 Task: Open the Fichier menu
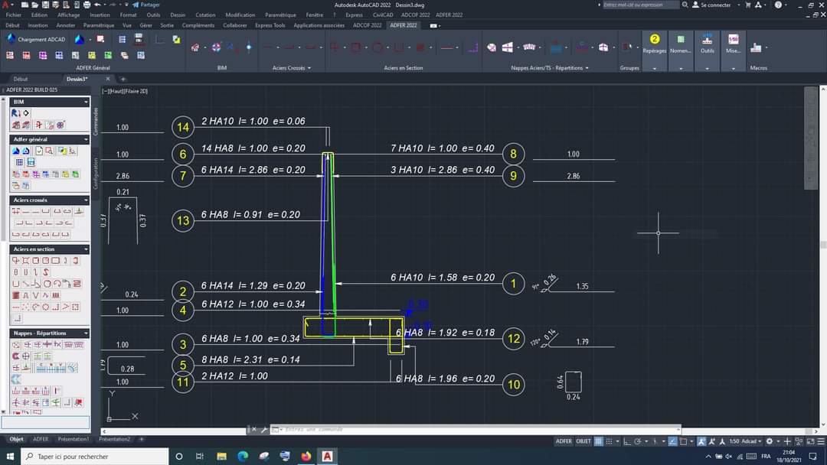[13, 15]
